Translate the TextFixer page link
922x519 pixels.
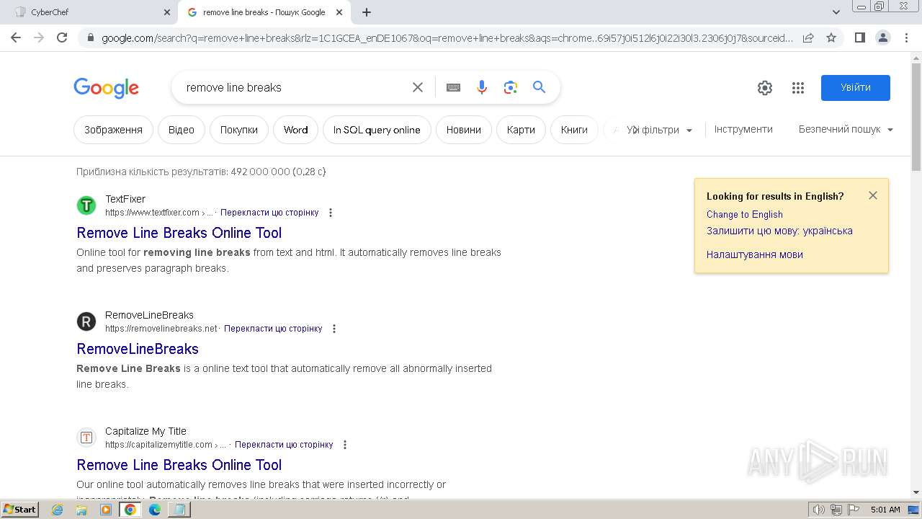click(x=269, y=213)
